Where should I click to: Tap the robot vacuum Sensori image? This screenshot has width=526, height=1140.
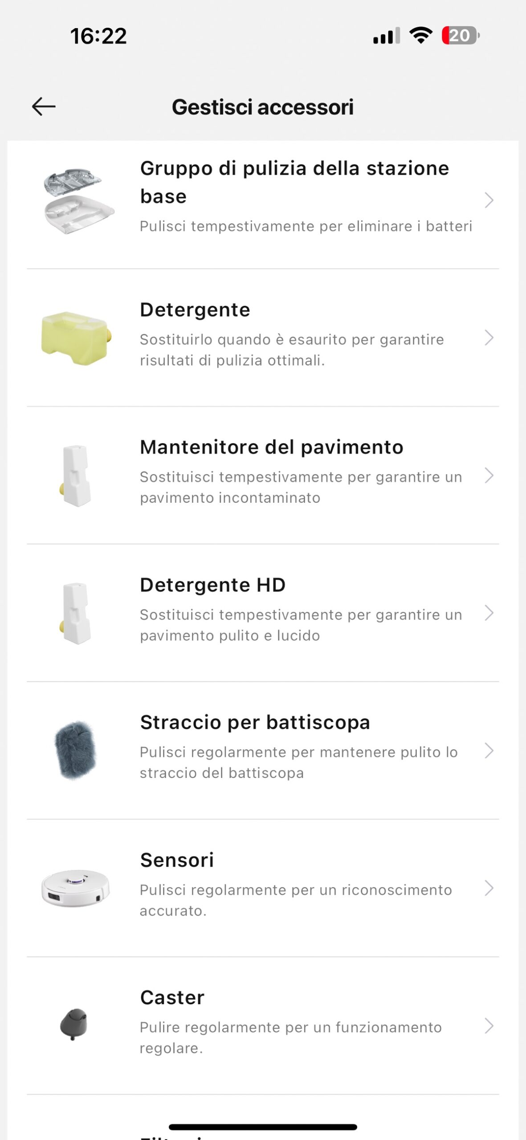click(75, 888)
